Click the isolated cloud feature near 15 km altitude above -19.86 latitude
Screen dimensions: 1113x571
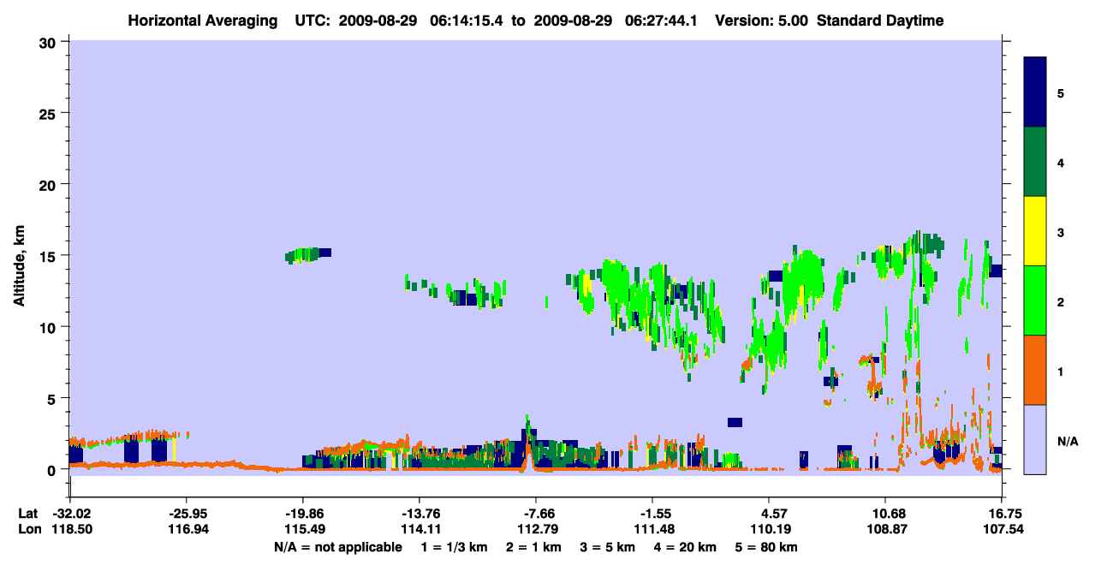[308, 254]
